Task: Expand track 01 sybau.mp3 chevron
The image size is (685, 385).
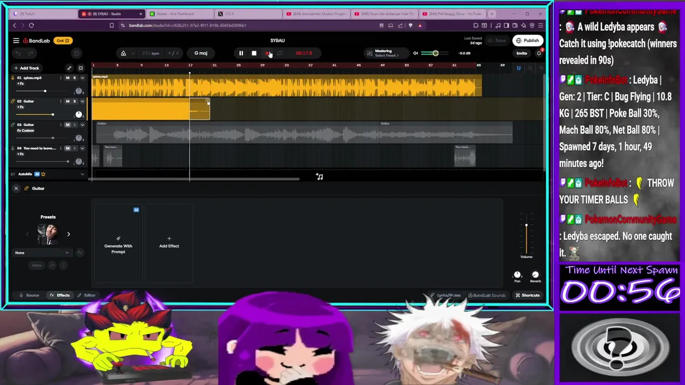Action: [82, 78]
